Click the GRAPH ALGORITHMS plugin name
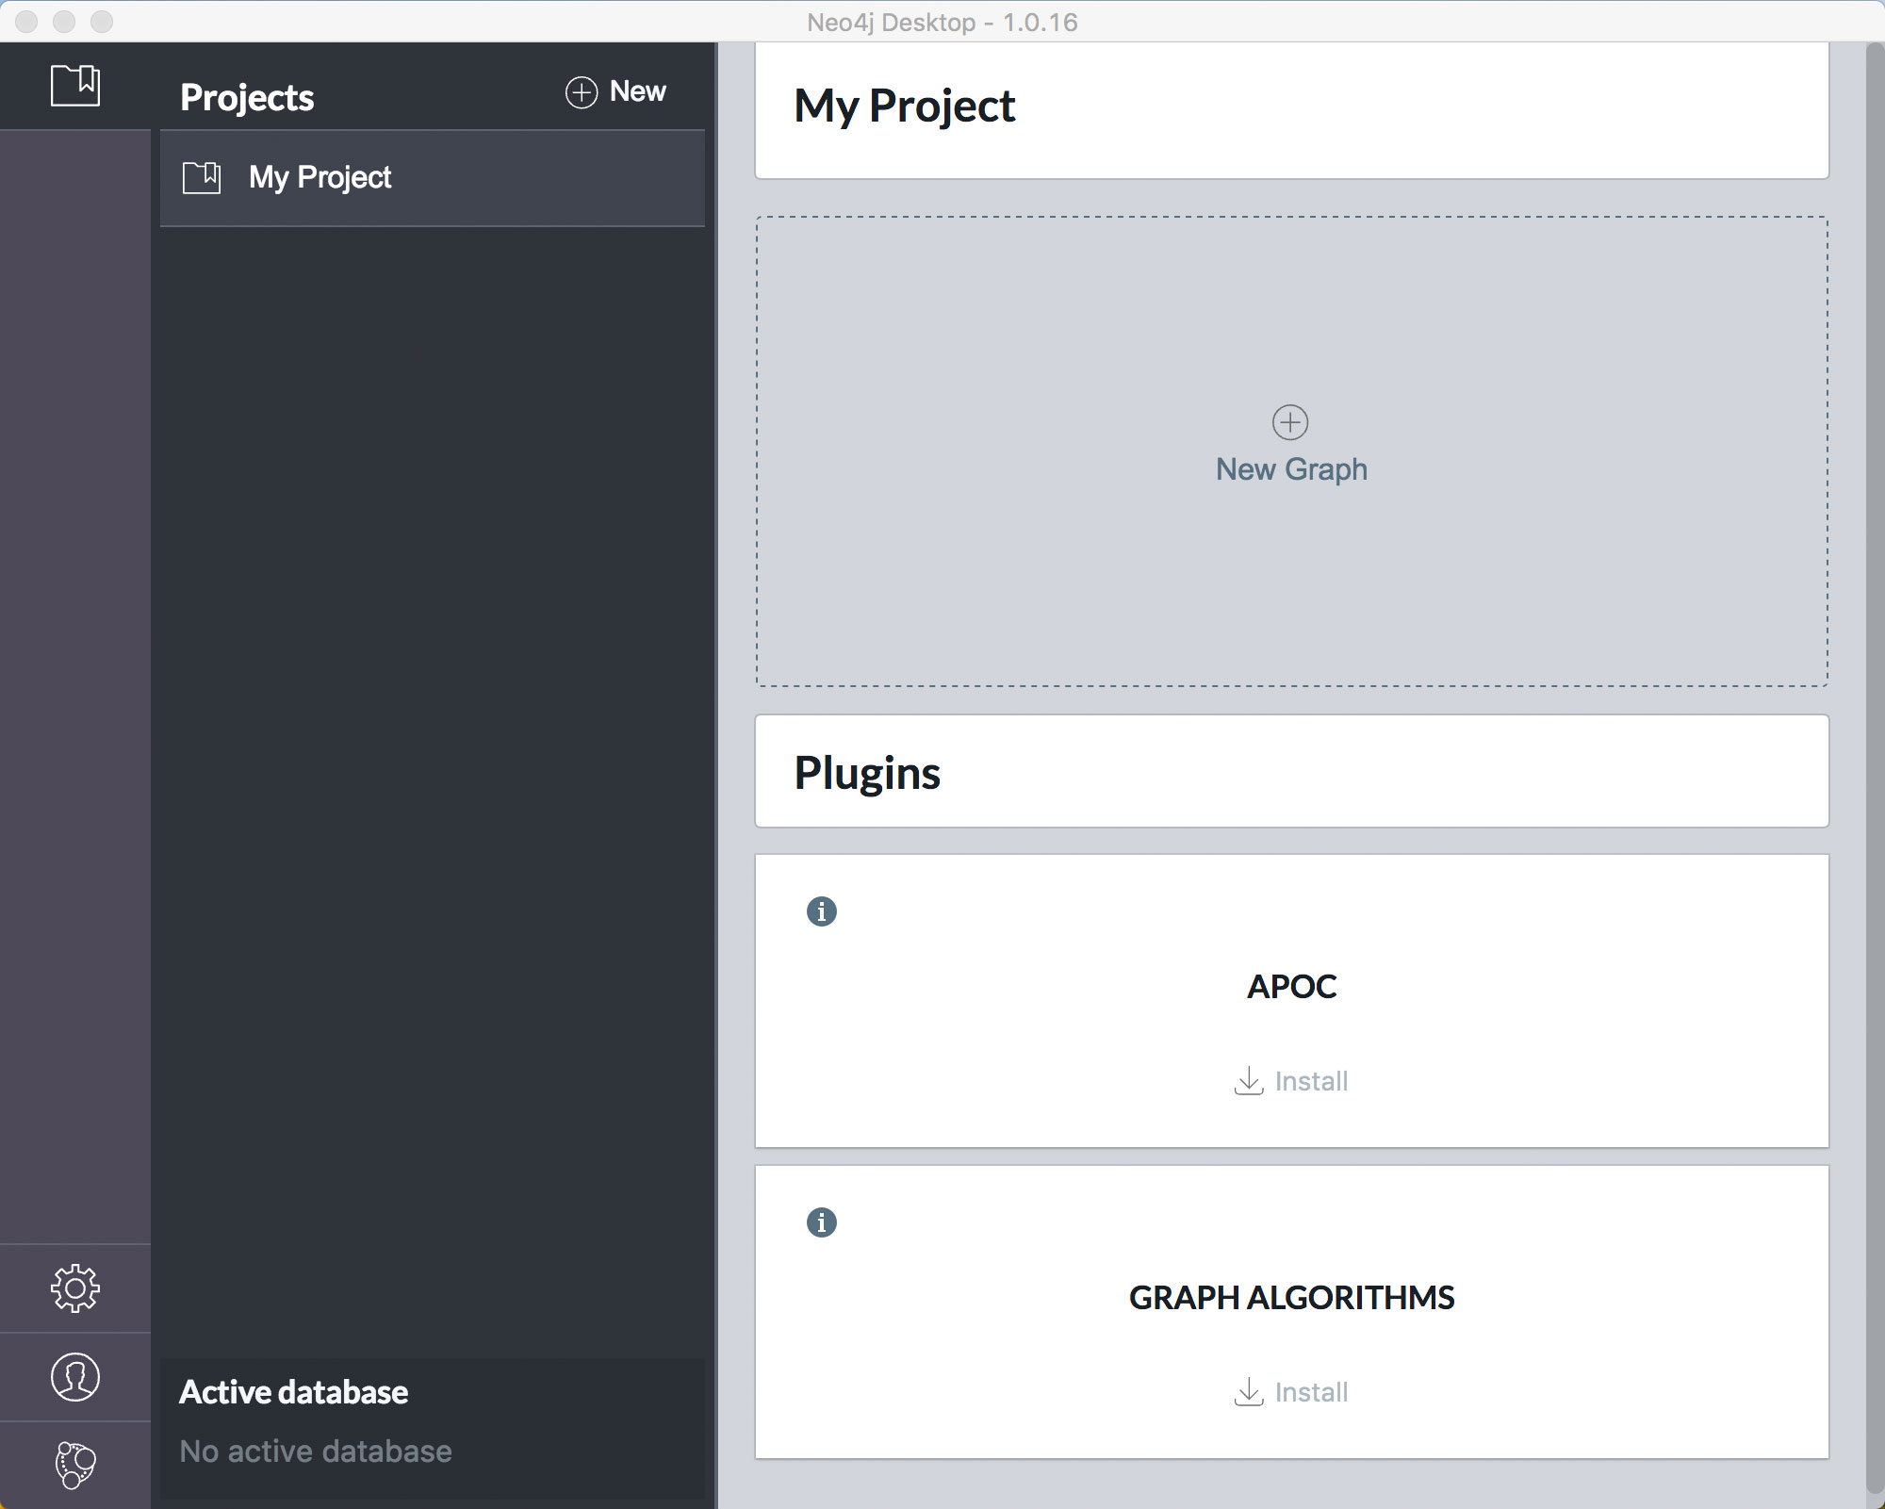 (x=1291, y=1298)
